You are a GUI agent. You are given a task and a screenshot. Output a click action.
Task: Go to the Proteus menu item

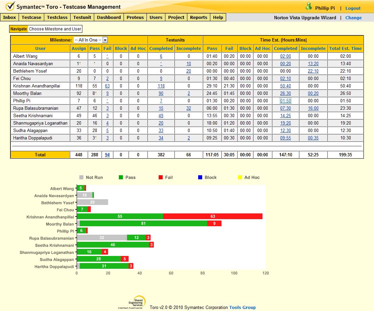coord(135,17)
